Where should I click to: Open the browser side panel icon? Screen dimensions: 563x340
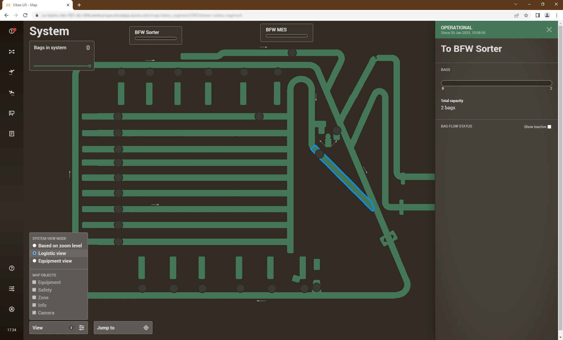[x=538, y=15]
